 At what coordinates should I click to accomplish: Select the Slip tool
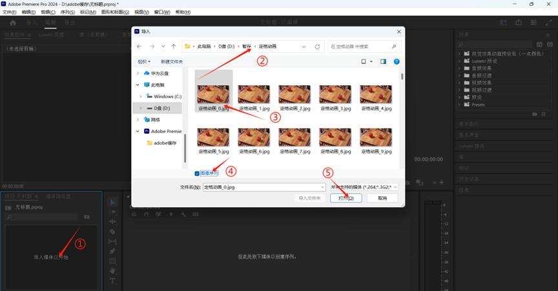click(x=112, y=241)
